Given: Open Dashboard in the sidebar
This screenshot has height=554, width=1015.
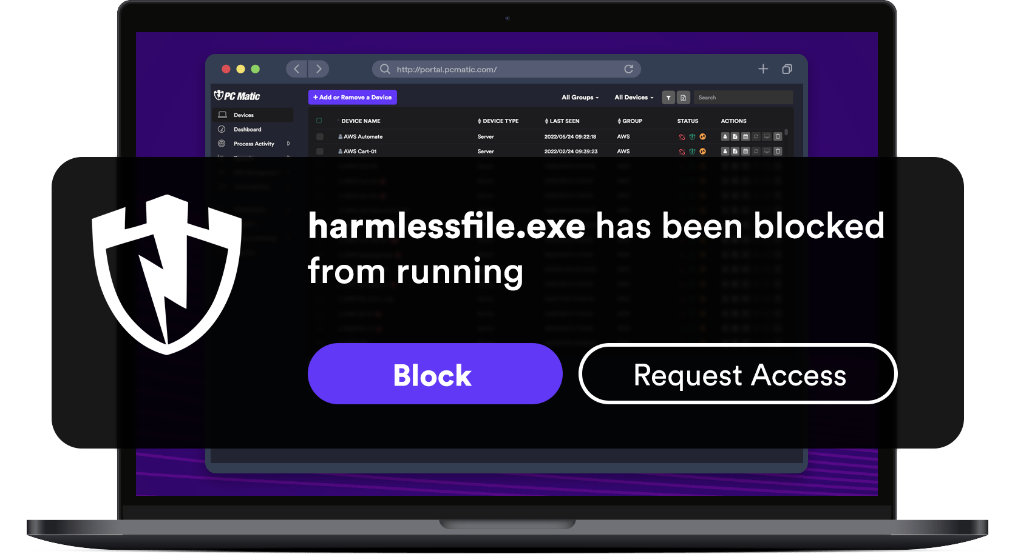Looking at the screenshot, I should click(247, 129).
